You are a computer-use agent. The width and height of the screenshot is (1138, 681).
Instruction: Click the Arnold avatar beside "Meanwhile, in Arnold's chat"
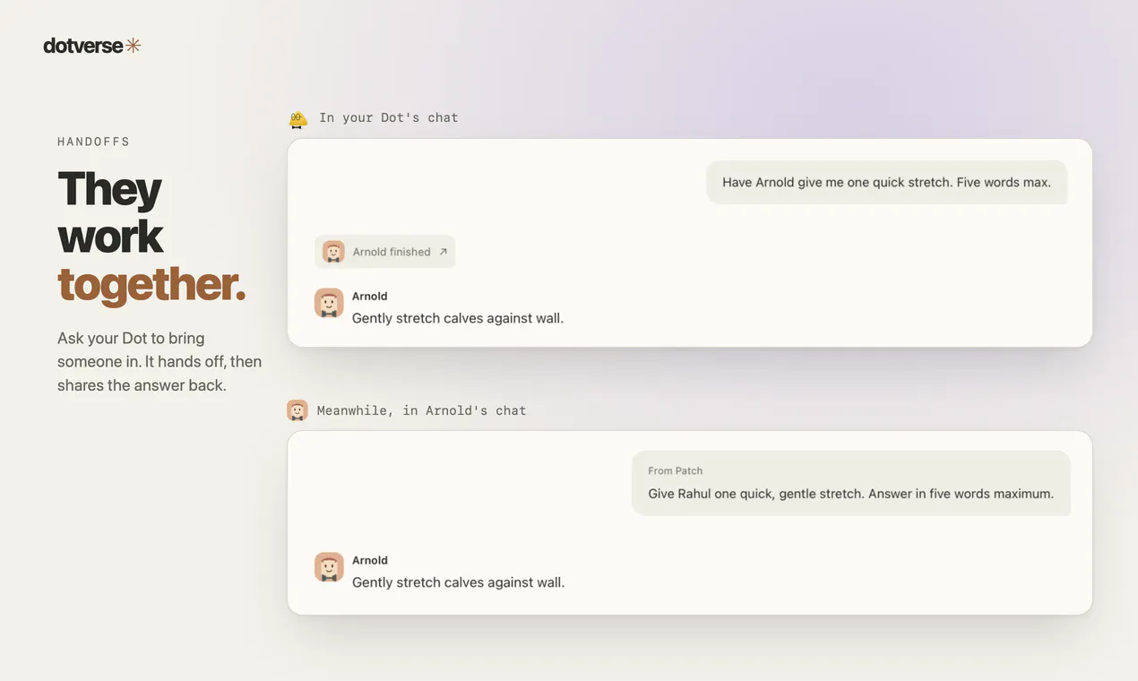(x=297, y=410)
